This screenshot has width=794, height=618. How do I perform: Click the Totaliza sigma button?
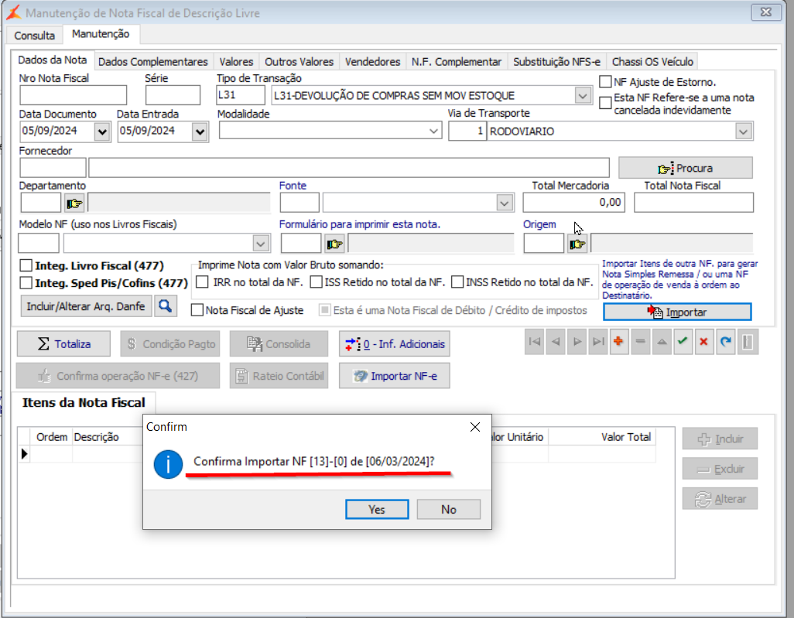pyautogui.click(x=63, y=344)
